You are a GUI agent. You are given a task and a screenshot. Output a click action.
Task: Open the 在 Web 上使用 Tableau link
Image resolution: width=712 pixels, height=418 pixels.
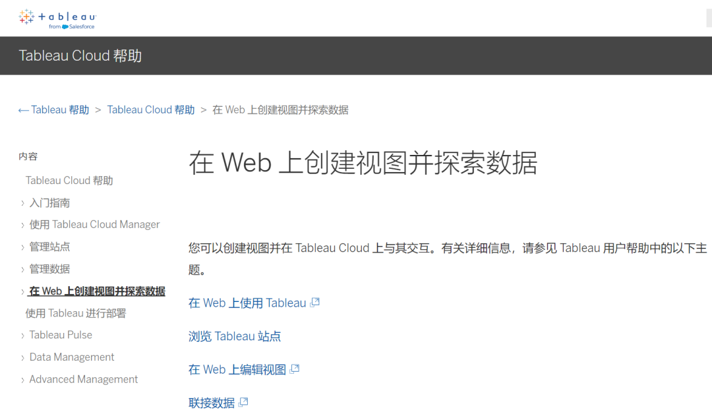click(247, 303)
